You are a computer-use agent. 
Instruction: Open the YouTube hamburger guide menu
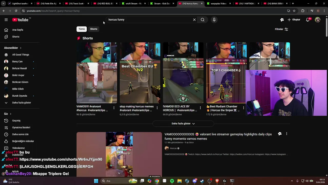coord(6,20)
